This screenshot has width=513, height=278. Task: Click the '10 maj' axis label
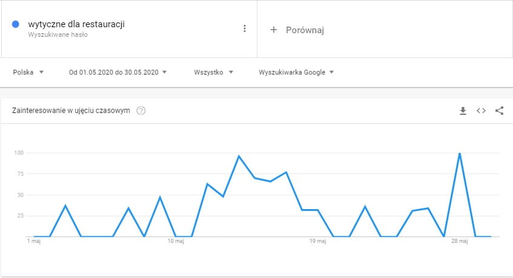point(176,241)
